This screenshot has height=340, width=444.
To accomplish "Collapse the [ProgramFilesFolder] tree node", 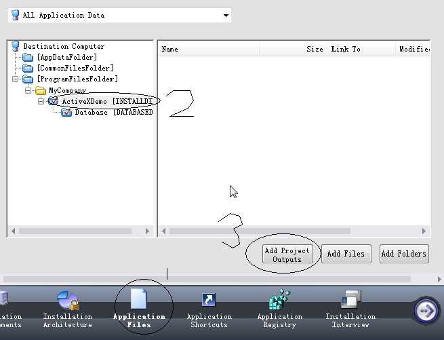I will [x=16, y=79].
